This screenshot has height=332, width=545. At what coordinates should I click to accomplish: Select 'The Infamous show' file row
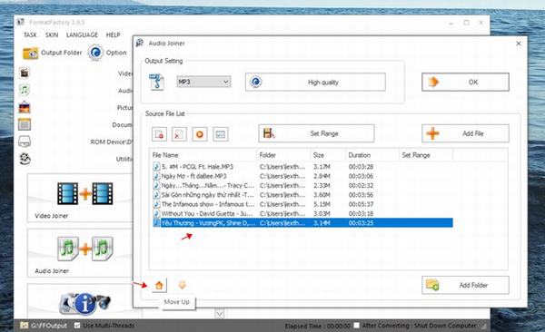[x=302, y=204]
